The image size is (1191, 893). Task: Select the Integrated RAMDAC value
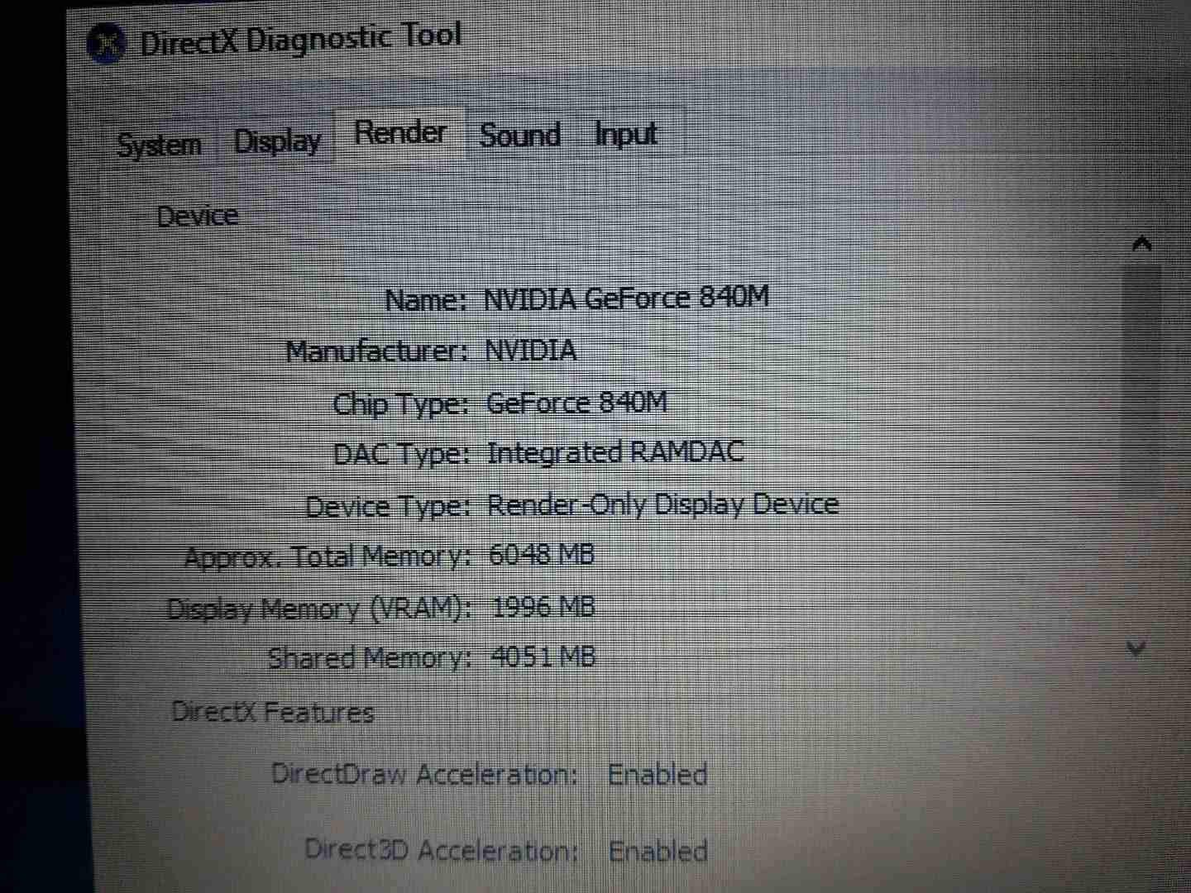pyautogui.click(x=615, y=452)
